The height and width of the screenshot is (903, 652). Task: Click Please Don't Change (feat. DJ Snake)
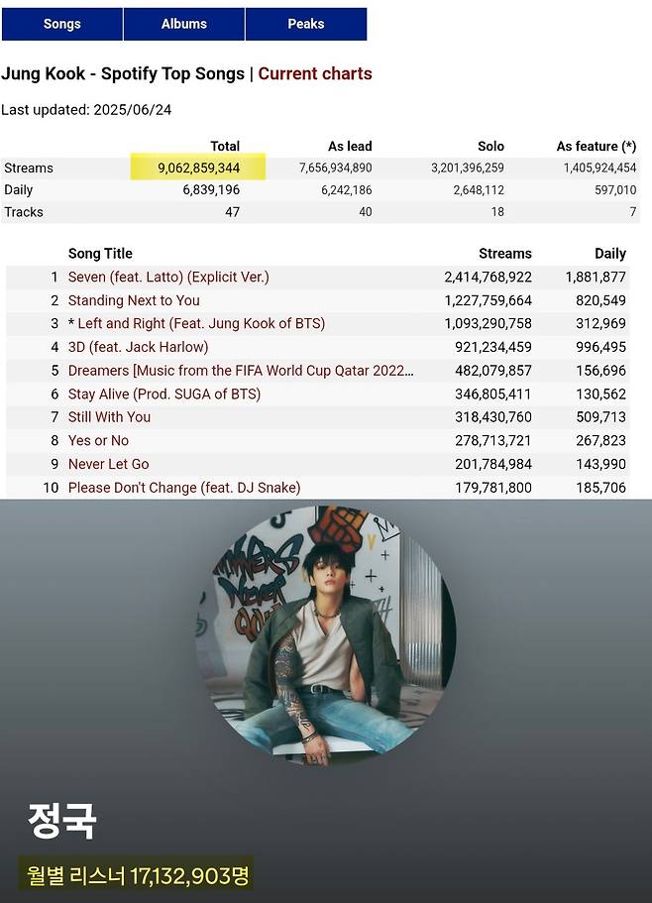tap(184, 488)
